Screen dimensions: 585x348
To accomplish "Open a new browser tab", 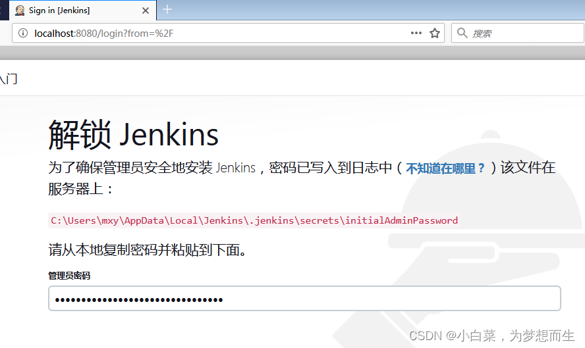I will click(x=167, y=9).
